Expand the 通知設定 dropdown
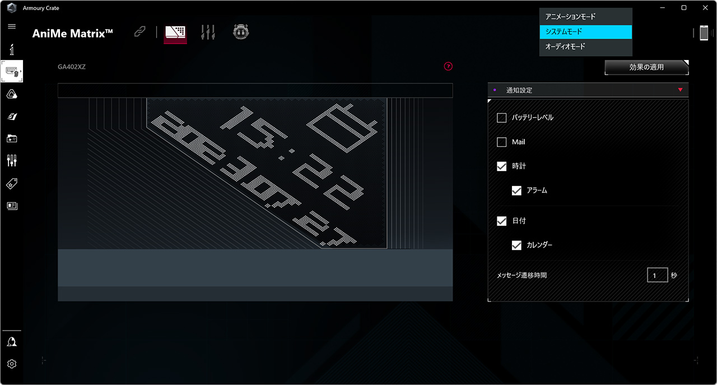This screenshot has height=385, width=717. (588, 90)
